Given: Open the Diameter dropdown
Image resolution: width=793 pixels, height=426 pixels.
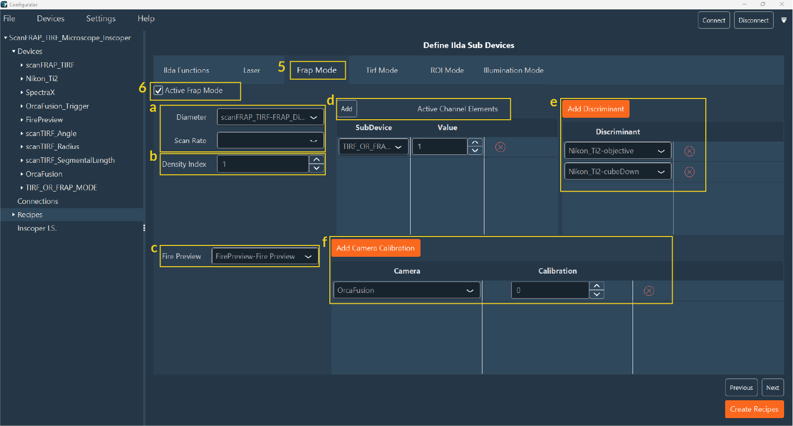Looking at the screenshot, I should [x=270, y=117].
